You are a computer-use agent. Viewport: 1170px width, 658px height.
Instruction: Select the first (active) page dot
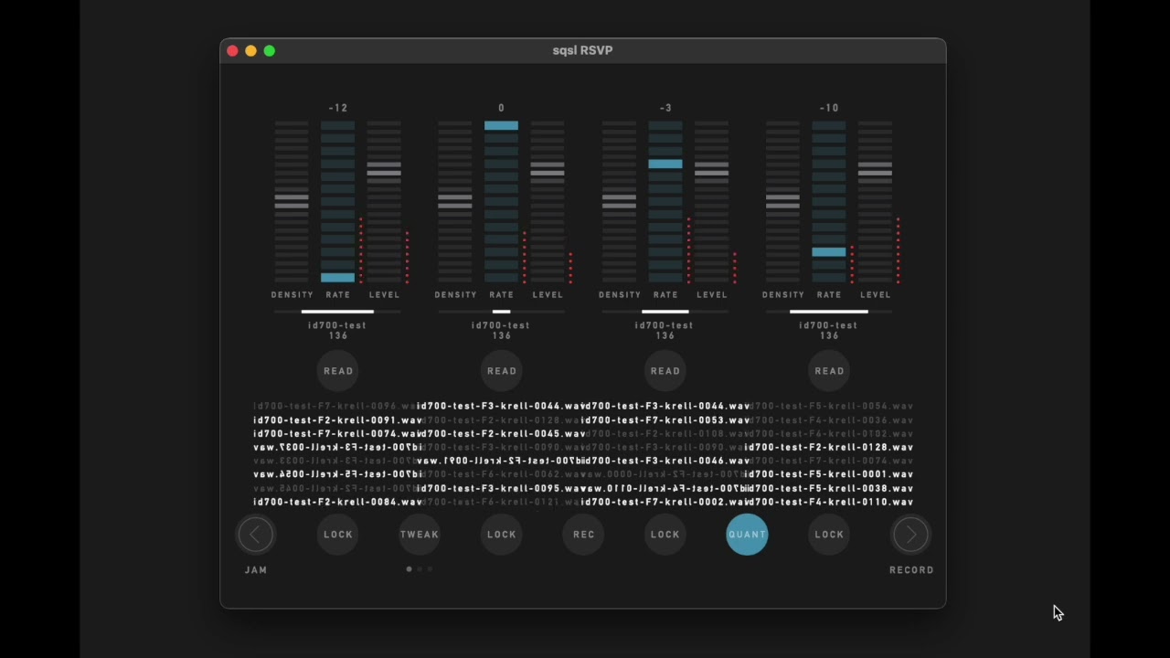(x=409, y=569)
